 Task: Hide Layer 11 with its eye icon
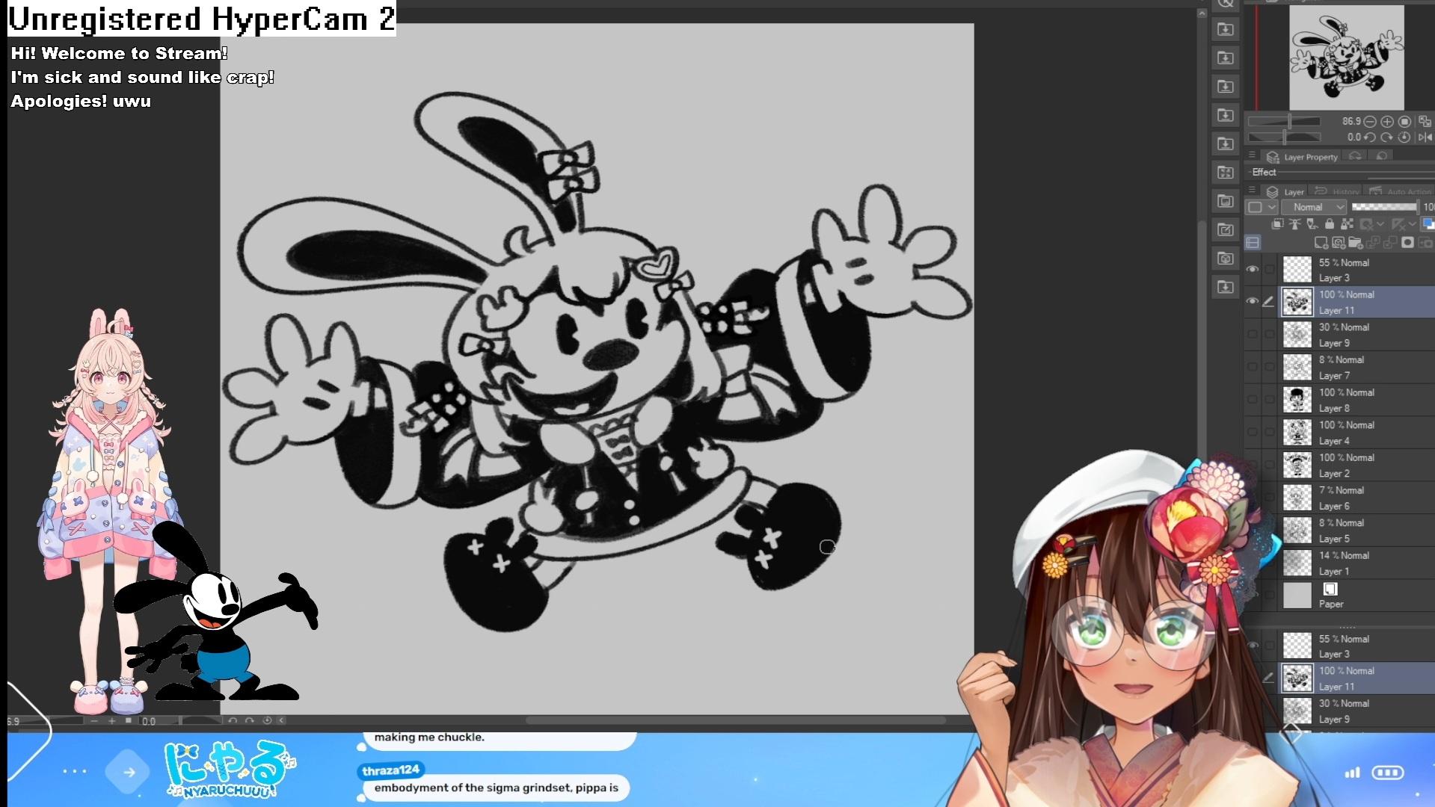pyautogui.click(x=1253, y=302)
